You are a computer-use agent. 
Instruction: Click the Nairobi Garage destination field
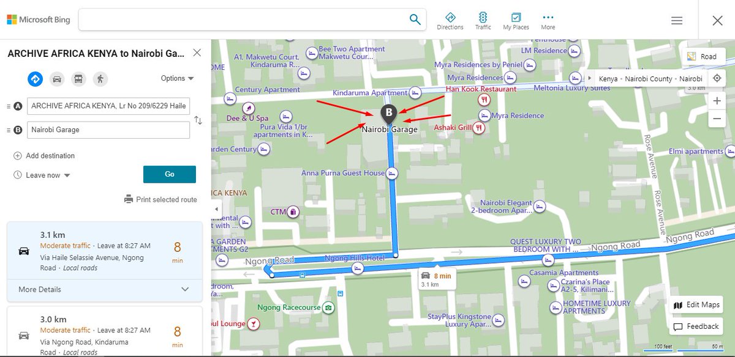click(x=108, y=130)
